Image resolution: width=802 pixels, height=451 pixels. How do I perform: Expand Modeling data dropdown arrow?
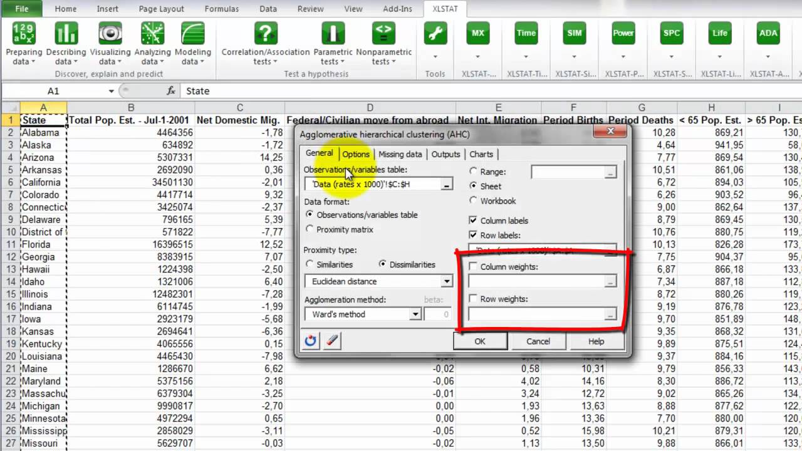click(x=202, y=62)
